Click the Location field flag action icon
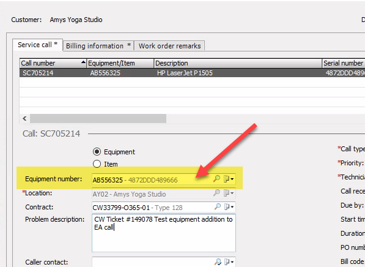The image size is (365, 267). tap(226, 193)
